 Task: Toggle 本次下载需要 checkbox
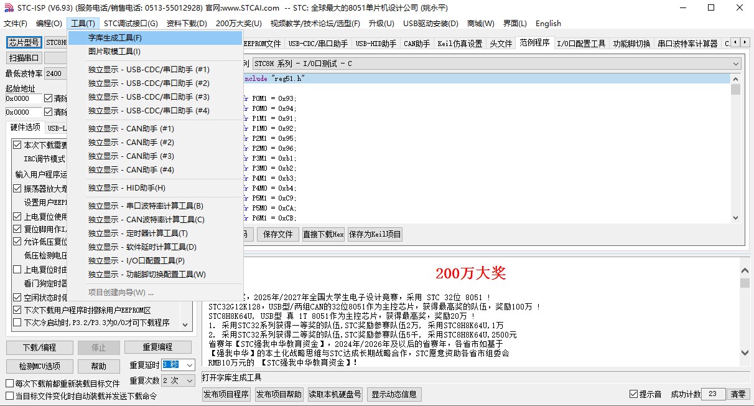(17, 145)
